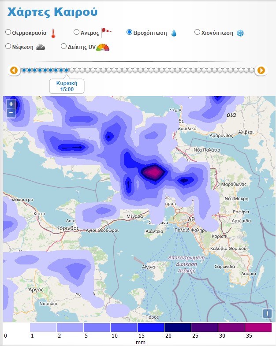
Task: Click the first dot on the timeline
Action: [24, 70]
